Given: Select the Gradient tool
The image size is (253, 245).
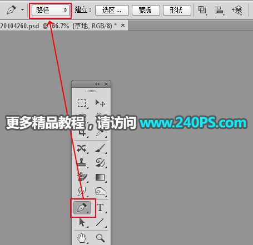Looking at the screenshot, I should [x=100, y=177].
